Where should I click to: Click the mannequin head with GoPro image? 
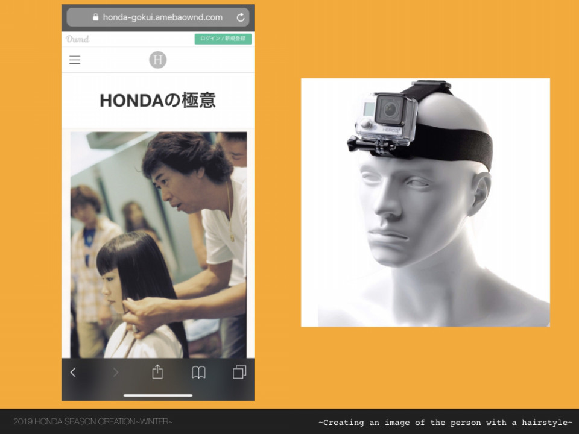click(x=425, y=203)
